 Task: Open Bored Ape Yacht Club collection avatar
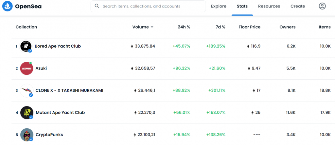pyautogui.click(x=26, y=46)
